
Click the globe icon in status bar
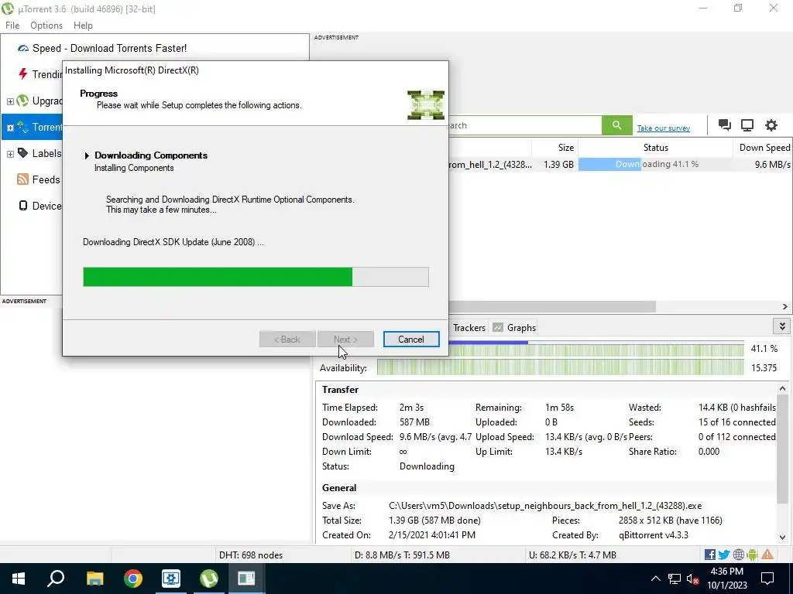(x=738, y=555)
